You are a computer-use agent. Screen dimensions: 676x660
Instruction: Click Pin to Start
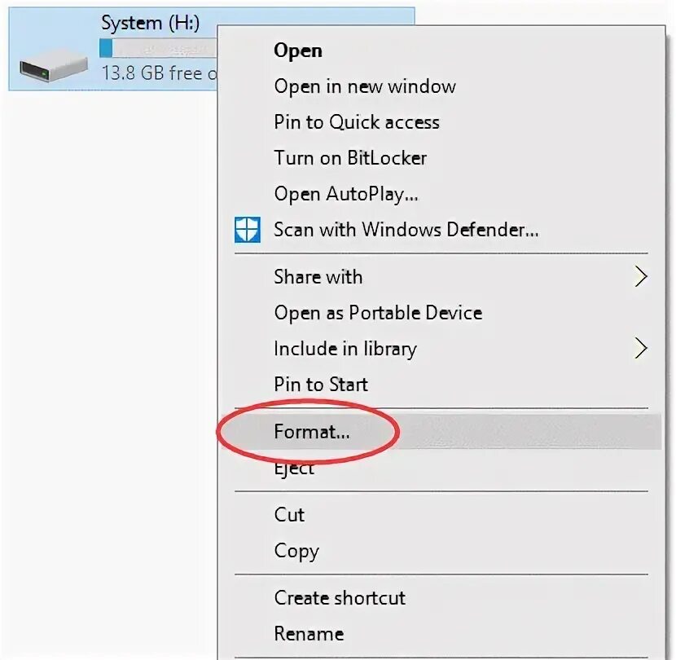tap(321, 385)
